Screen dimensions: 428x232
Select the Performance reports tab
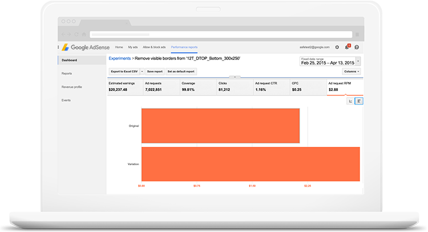tap(184, 47)
